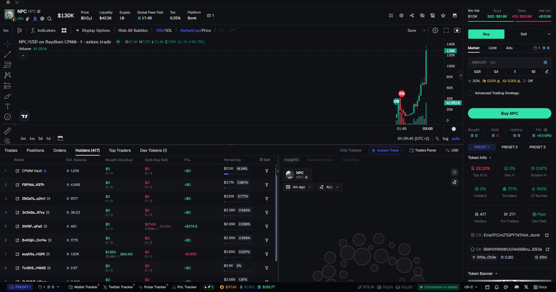
Task: Select the brush drawing tool
Action: click(x=8, y=96)
